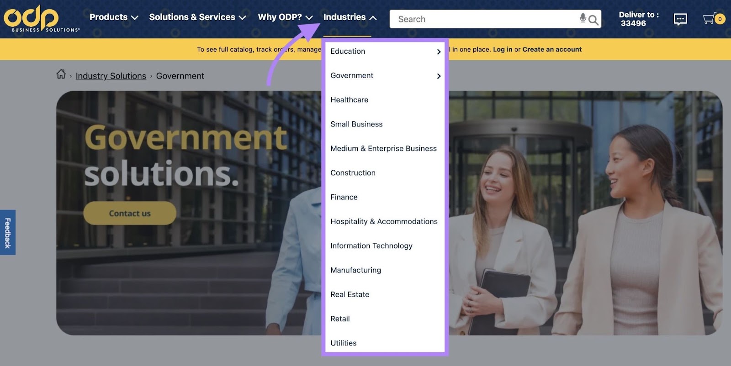Expand the Why ODP? menu
Screen dimensions: 731x366
click(285, 17)
